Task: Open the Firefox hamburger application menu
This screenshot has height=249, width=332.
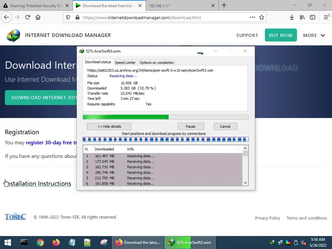Action: coord(326,17)
